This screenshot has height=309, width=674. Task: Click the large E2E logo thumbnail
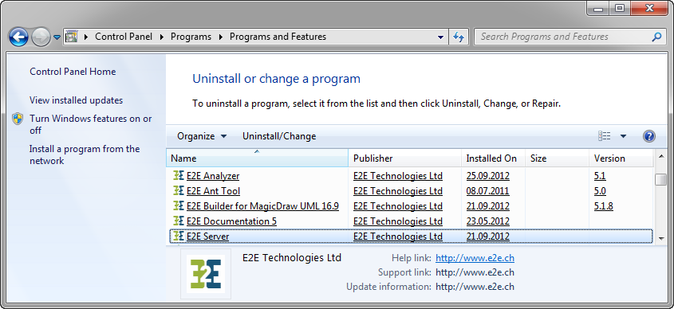click(206, 274)
